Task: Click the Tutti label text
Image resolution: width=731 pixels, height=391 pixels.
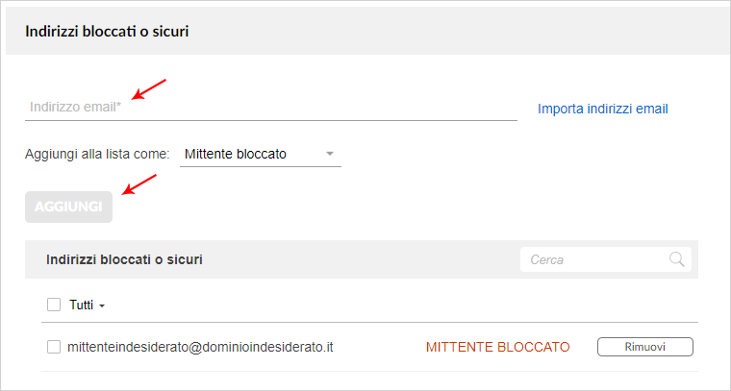Action: pos(81,305)
